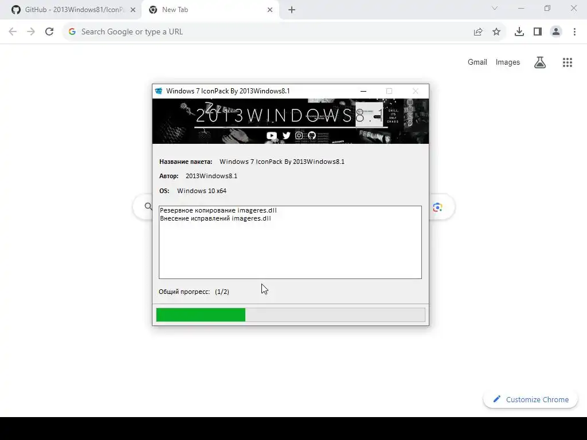587x440 pixels.
Task: Click the author value '2013Windows8.1'
Action: point(212,176)
